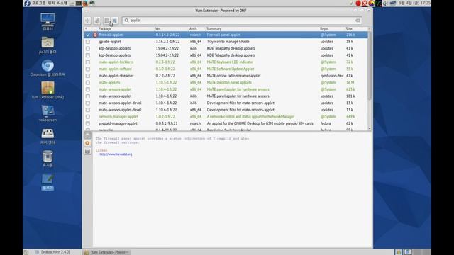Check the mate-applets package checkbox

point(88,83)
